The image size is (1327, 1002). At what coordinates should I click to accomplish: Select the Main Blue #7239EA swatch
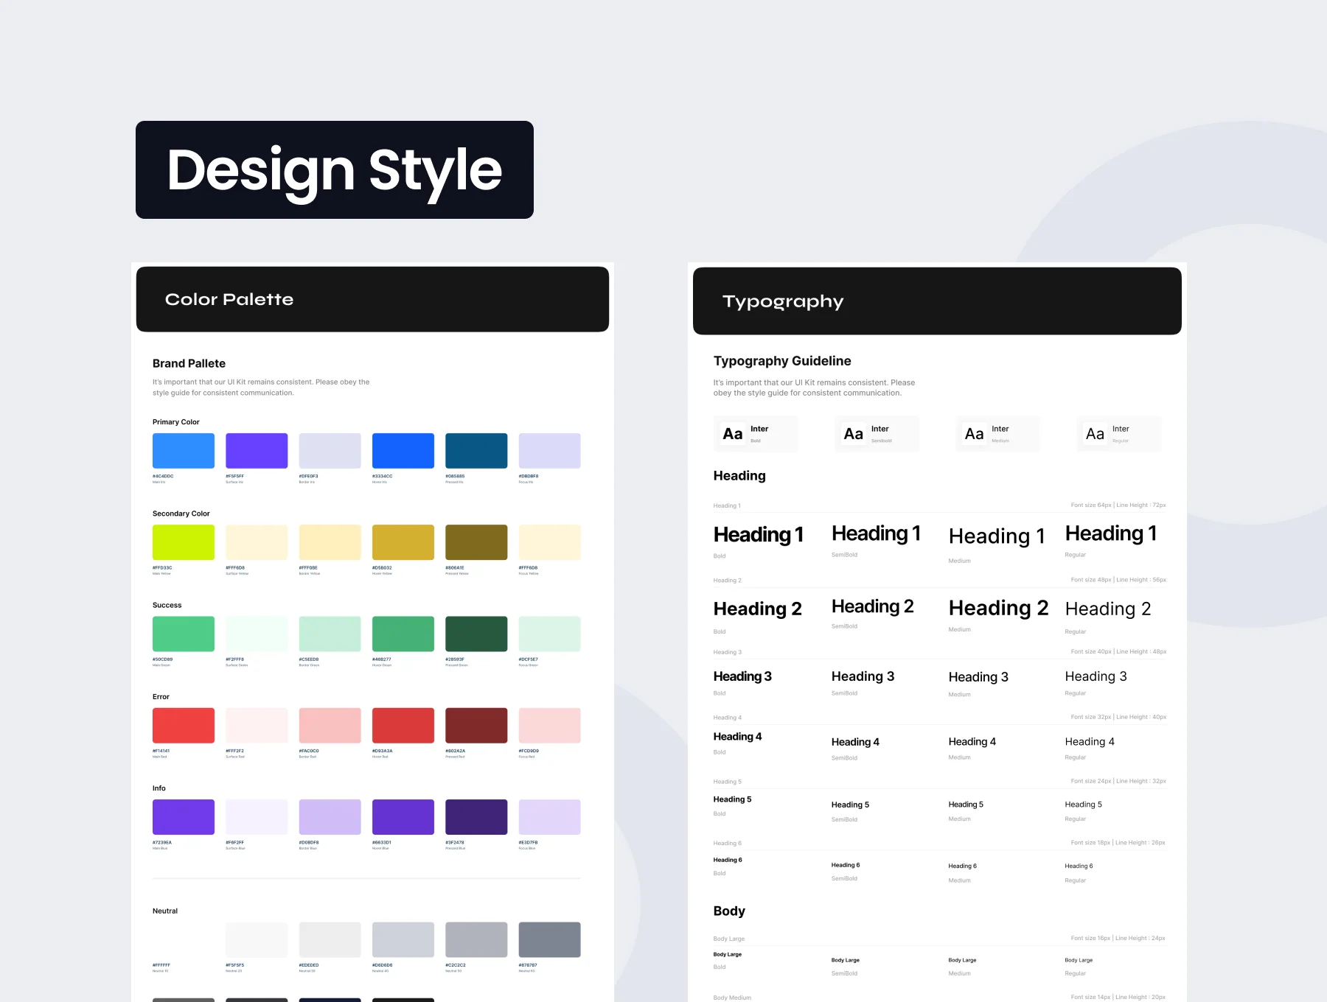point(184,817)
